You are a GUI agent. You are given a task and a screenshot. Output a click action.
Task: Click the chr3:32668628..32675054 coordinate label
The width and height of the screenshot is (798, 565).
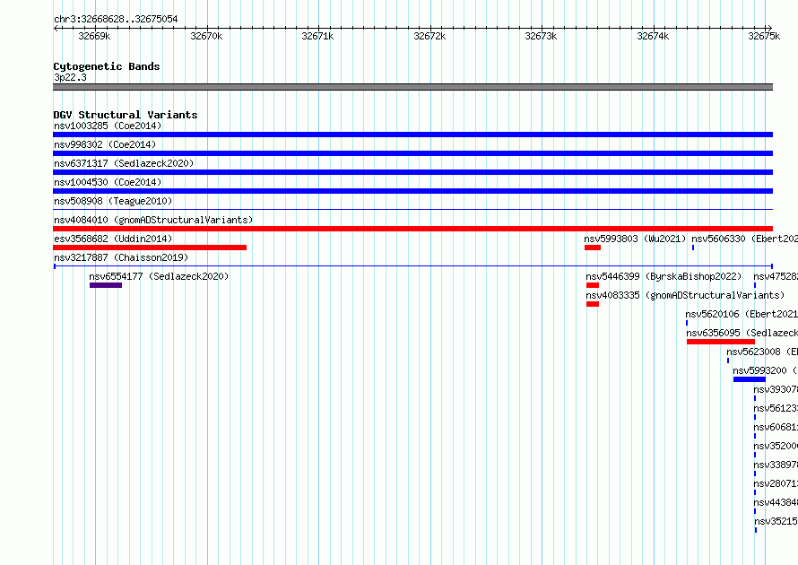point(116,20)
